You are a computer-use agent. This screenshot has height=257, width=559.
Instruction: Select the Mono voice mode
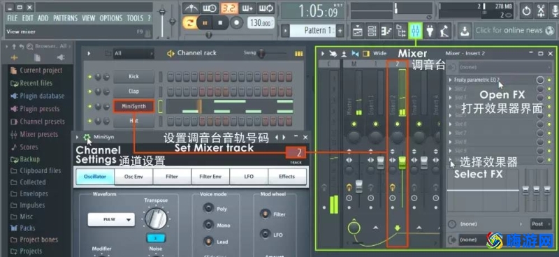tap(208, 225)
